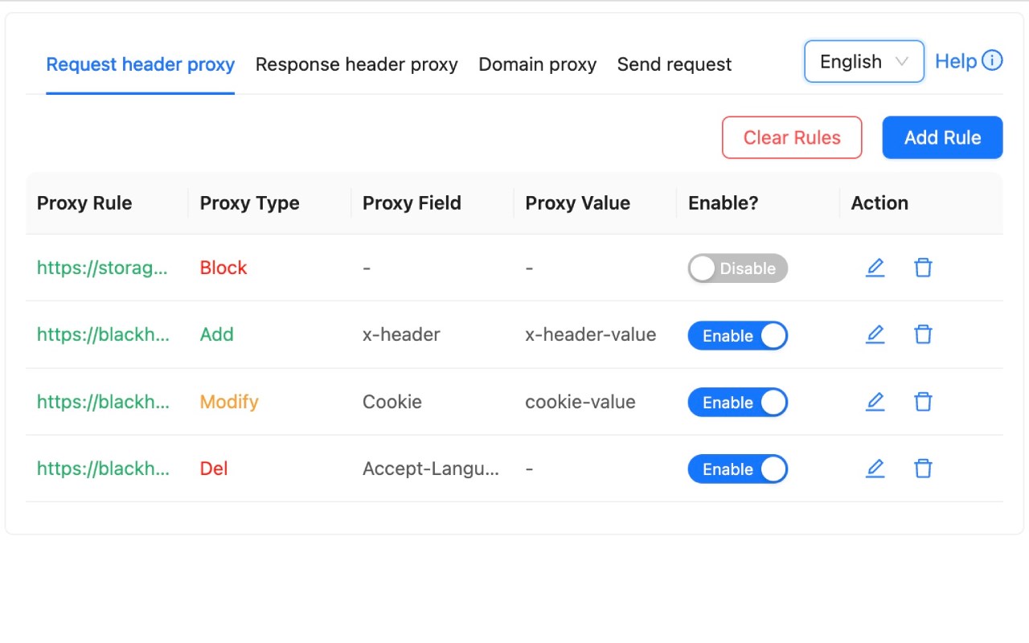Delete the Accept-Language Del rule
The image size is (1029, 643).
(x=923, y=468)
